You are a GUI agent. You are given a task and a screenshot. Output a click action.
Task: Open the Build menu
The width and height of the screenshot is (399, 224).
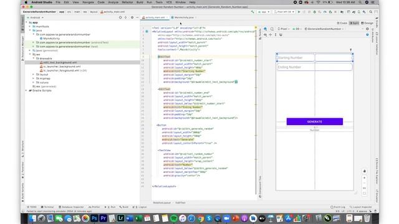(140, 2)
